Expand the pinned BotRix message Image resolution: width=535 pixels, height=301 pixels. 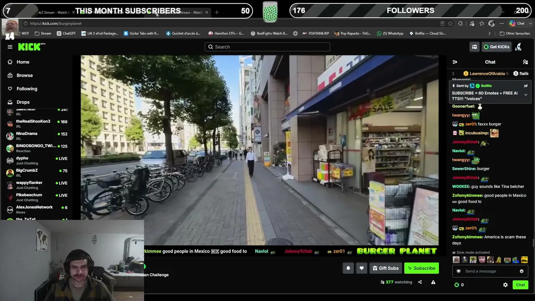(x=526, y=95)
